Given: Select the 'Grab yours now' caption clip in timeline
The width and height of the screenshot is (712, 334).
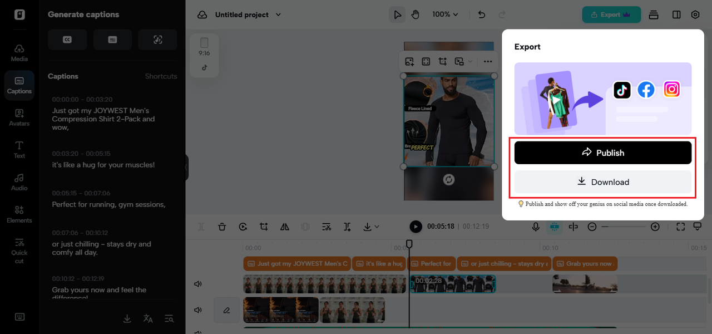Looking at the screenshot, I should pyautogui.click(x=585, y=264).
